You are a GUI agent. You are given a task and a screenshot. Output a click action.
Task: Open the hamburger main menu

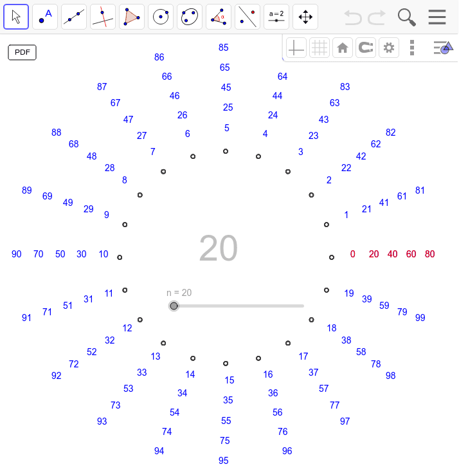pos(437,17)
